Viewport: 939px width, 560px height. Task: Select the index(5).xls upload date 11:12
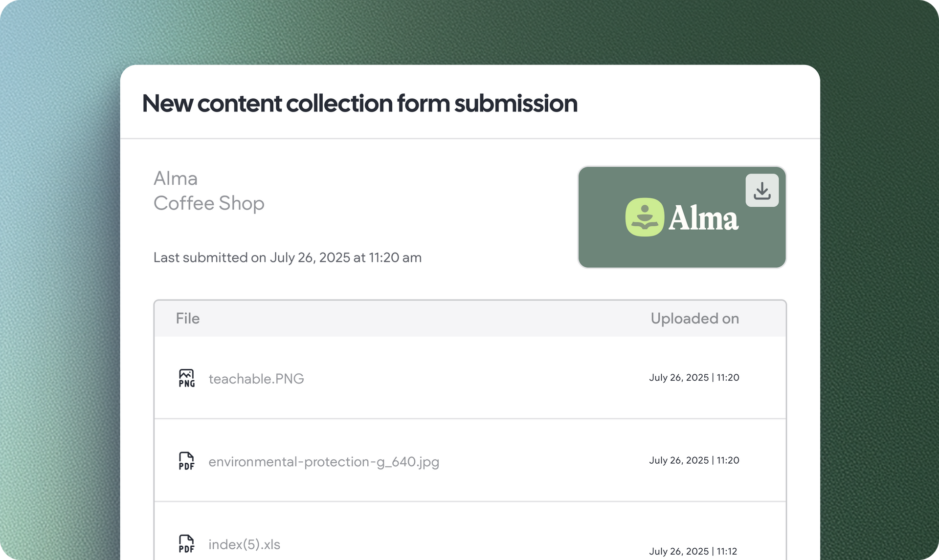pos(693,551)
